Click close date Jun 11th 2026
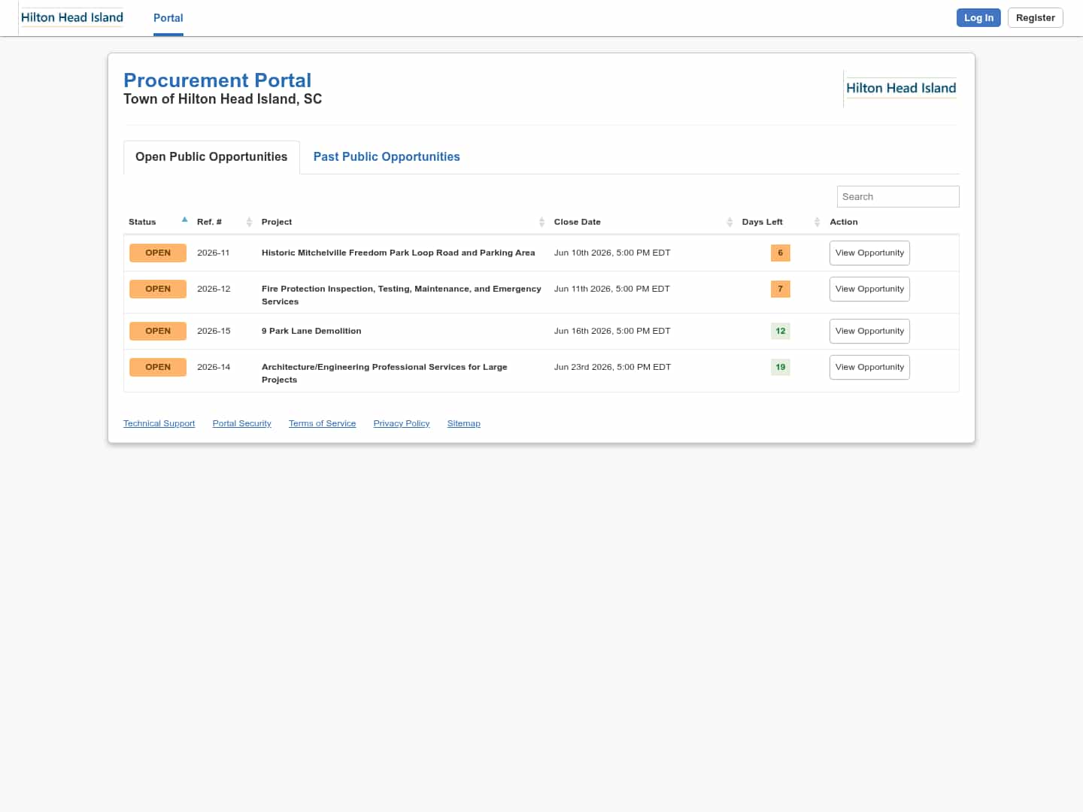The image size is (1083, 812). coord(612,289)
